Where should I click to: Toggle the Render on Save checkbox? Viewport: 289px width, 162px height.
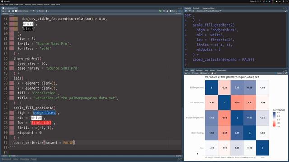point(16,11)
